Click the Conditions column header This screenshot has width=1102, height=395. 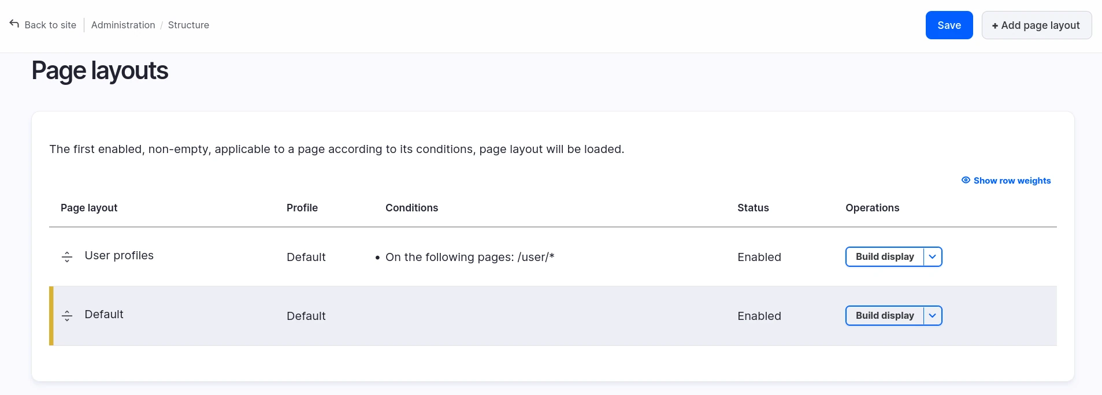click(x=411, y=208)
